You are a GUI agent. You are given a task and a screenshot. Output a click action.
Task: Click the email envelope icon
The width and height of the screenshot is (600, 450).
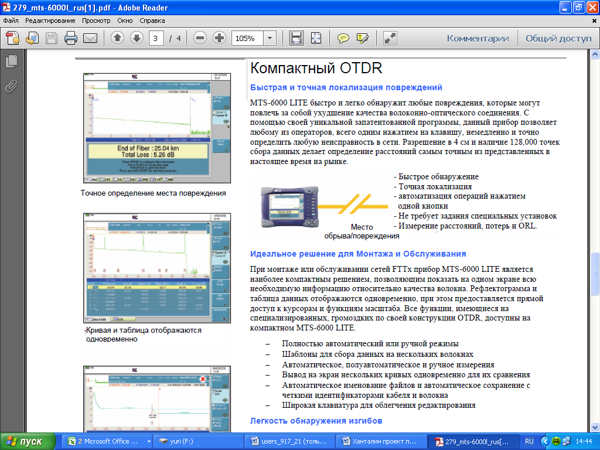(x=90, y=38)
